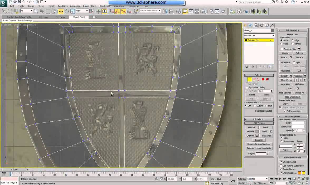Image resolution: width=310 pixels, height=185 pixels.
Task: Open the Material Editor icon
Action: 204,11
